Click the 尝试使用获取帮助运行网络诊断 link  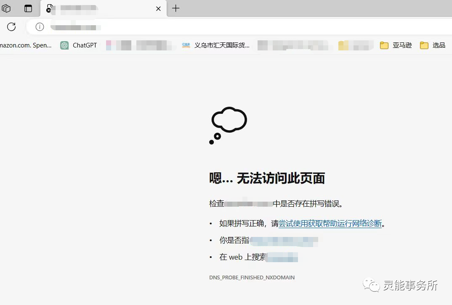pos(330,223)
